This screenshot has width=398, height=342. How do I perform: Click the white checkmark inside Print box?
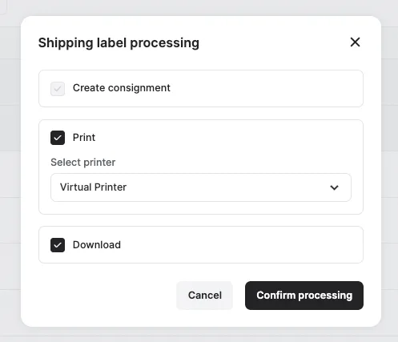[58, 138]
